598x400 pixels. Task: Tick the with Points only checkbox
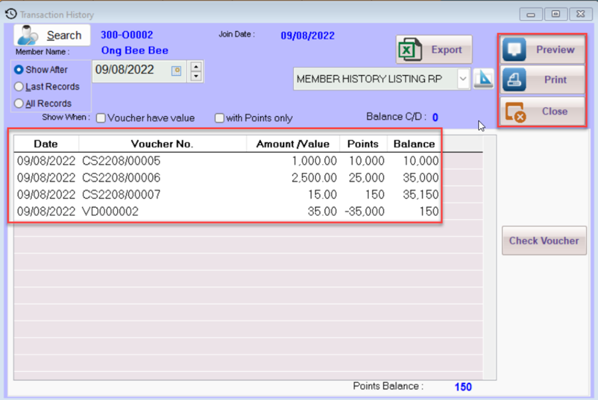219,118
